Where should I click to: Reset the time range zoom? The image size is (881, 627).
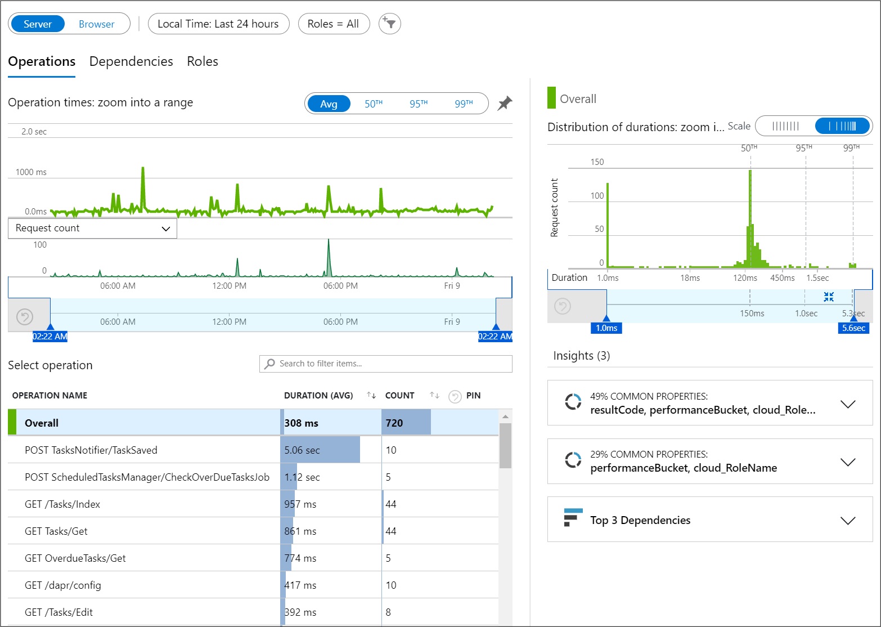25,317
